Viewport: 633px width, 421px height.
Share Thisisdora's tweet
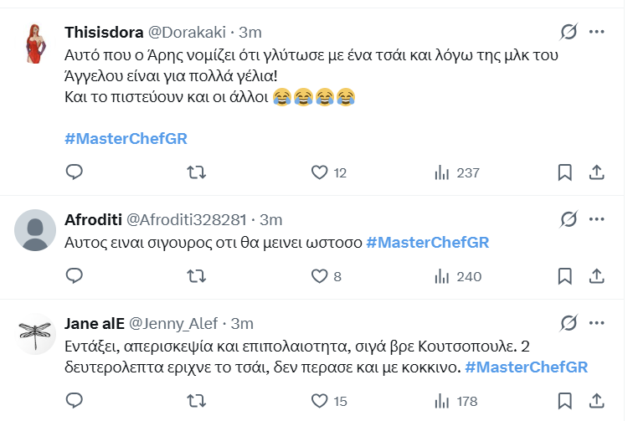(596, 172)
